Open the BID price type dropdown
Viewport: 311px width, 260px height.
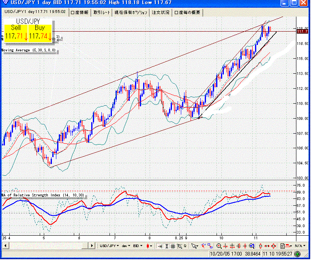[x=138, y=246]
